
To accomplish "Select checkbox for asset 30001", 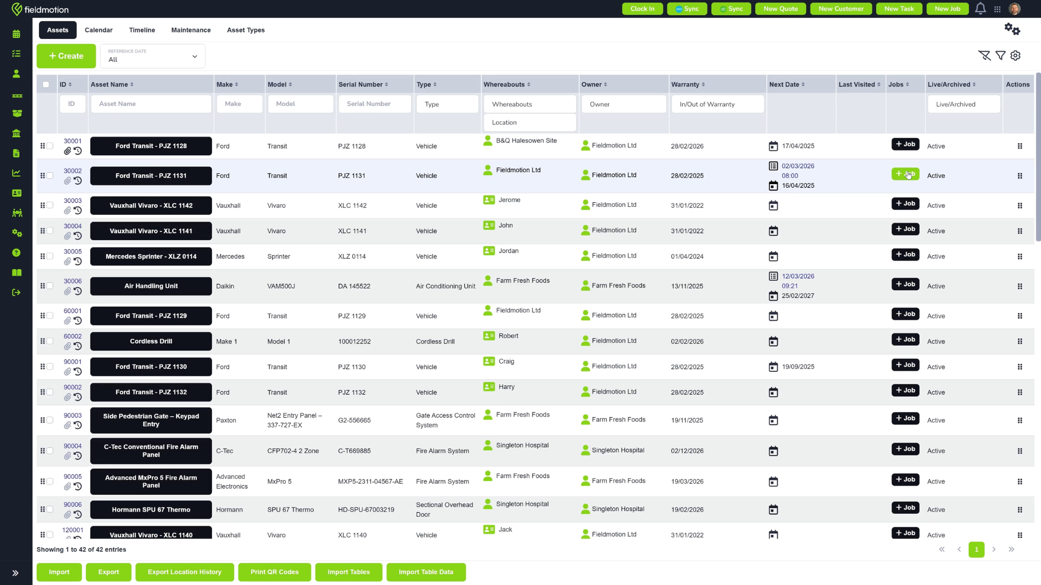I will tap(50, 146).
